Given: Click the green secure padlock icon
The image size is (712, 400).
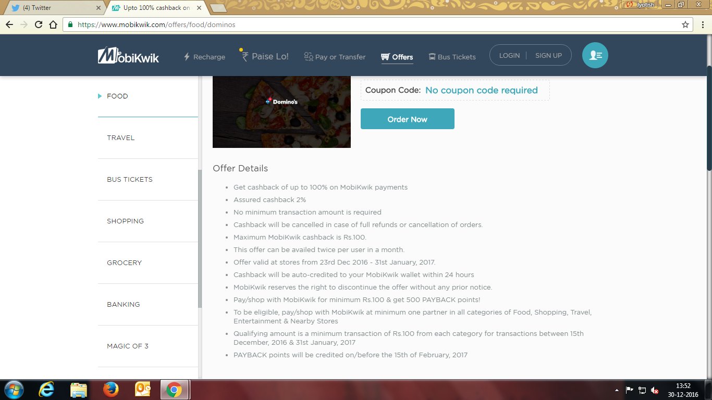Looking at the screenshot, I should tap(70, 24).
